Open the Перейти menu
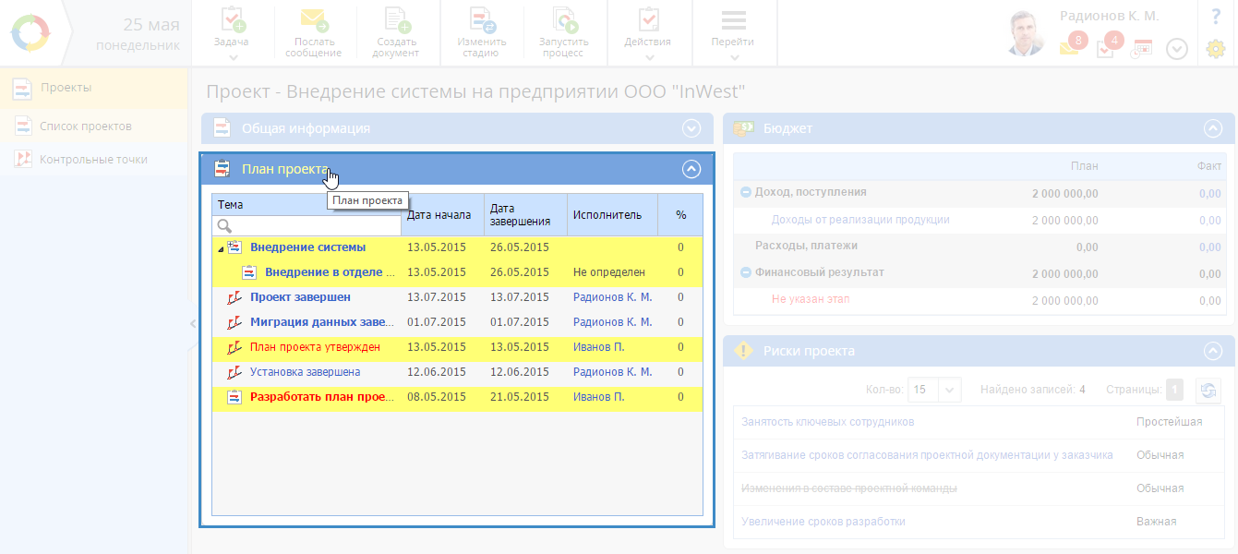The image size is (1238, 554). click(733, 33)
